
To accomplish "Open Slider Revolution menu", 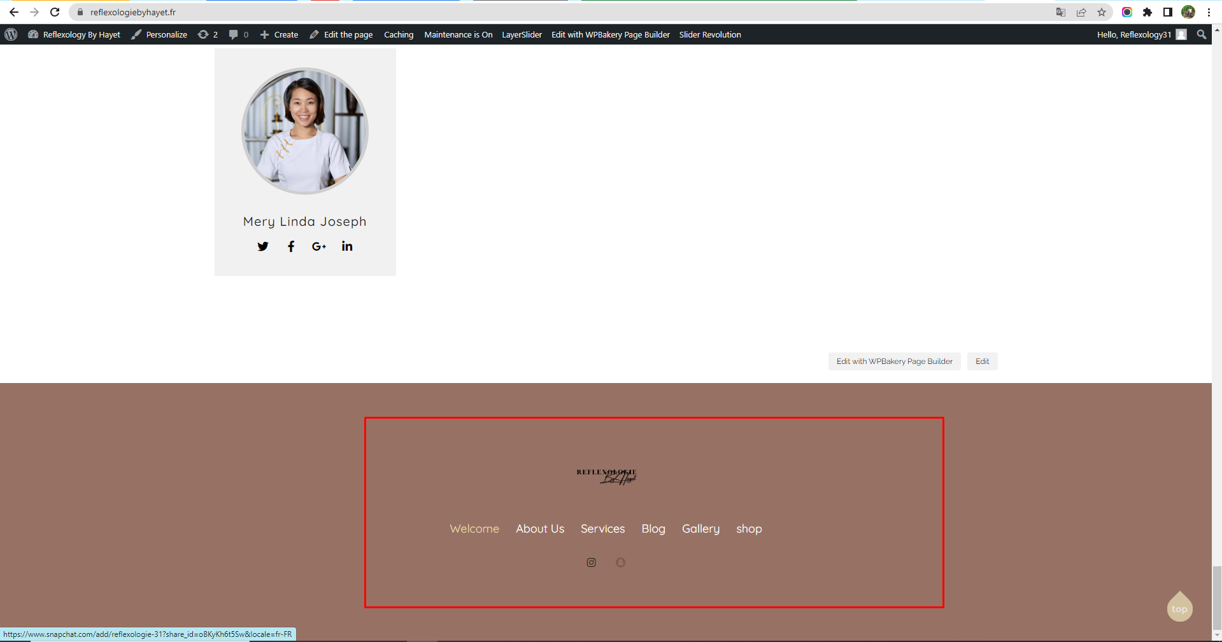I will click(x=710, y=34).
